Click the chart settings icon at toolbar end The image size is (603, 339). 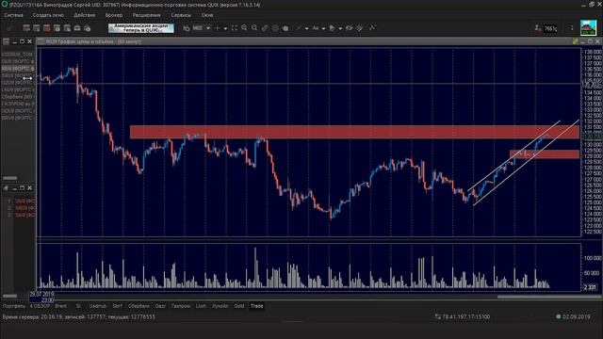point(373,28)
